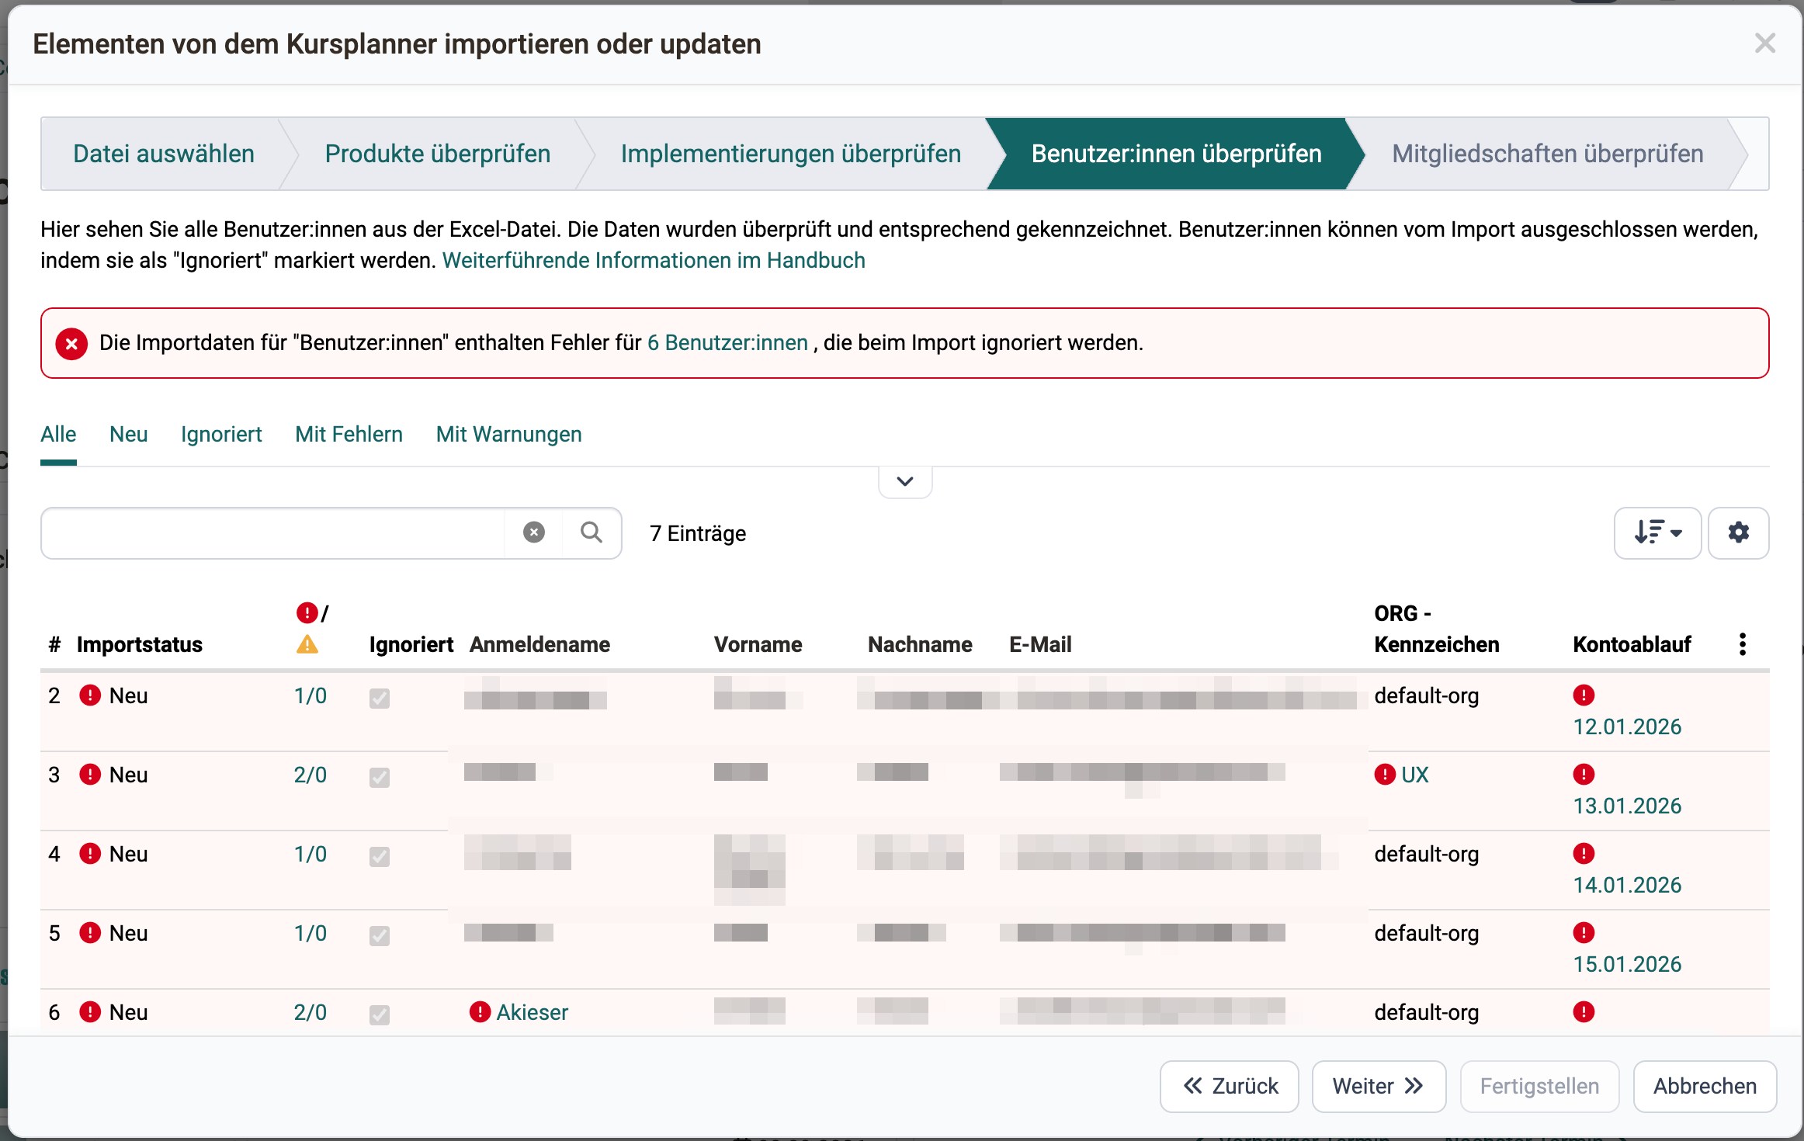
Task: Click the 1/0 error count in row 4
Action: point(310,854)
